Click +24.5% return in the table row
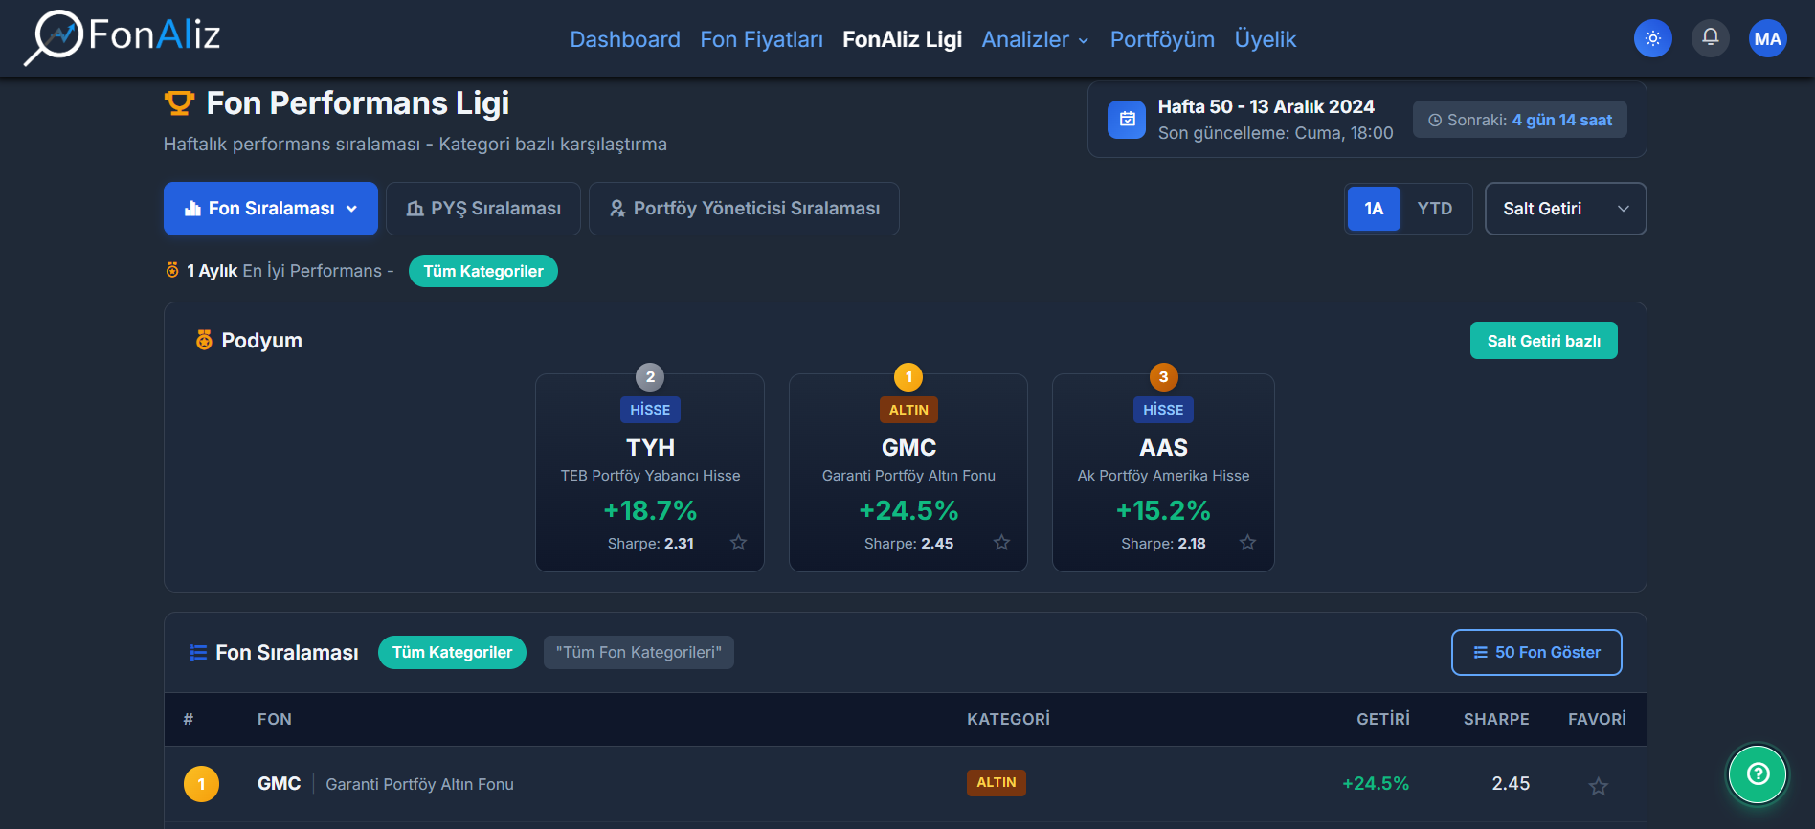 click(1376, 783)
